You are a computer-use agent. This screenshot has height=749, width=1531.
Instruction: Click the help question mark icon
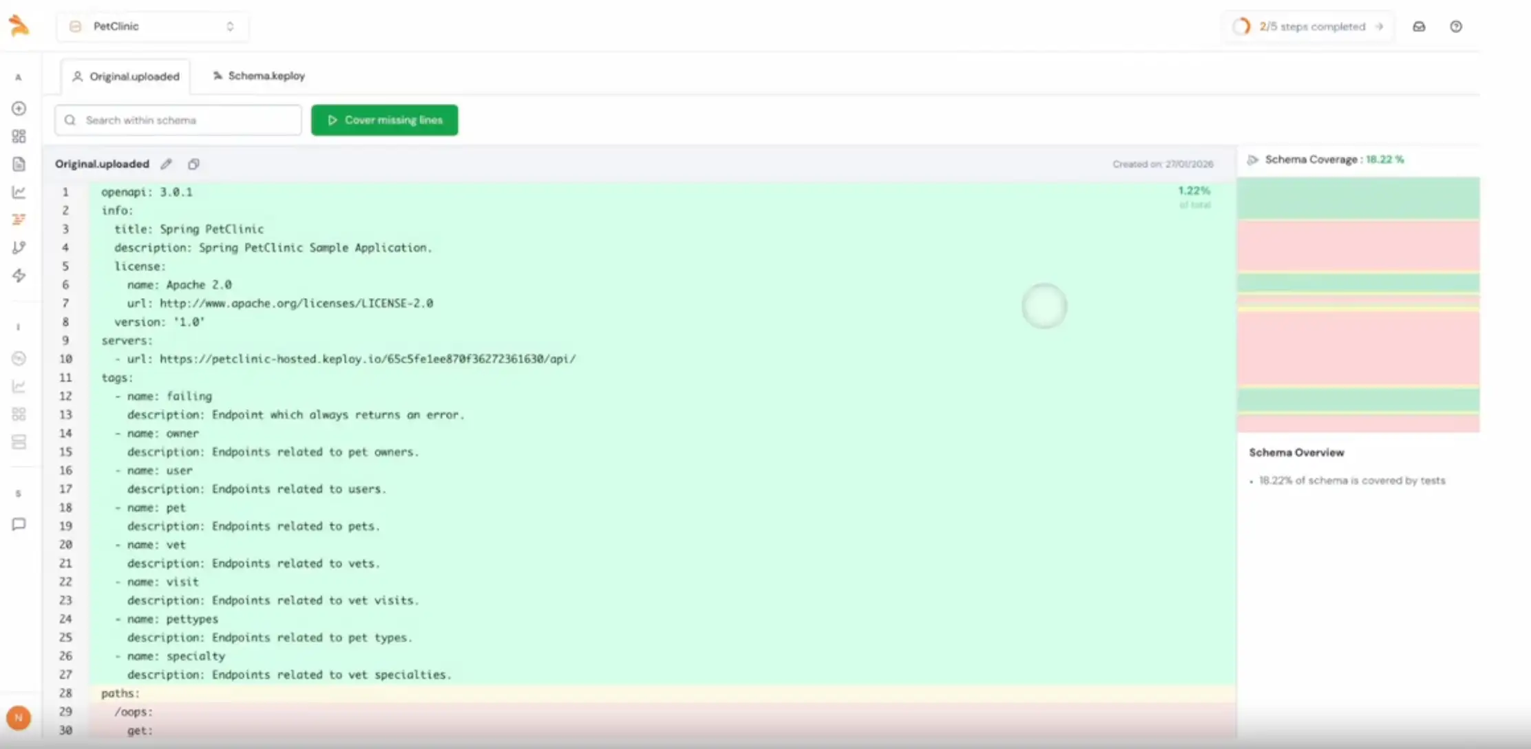1456,26
